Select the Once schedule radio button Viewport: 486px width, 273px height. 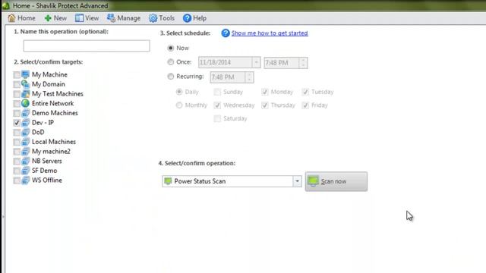170,62
